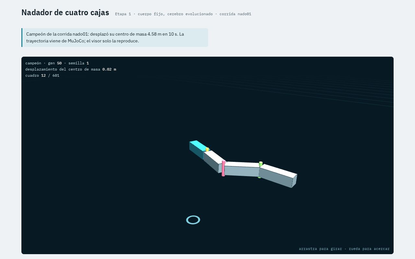This screenshot has width=415, height=259.
Task: Click the yellow joint next to the cyan box
Action: pyautogui.click(x=207, y=150)
